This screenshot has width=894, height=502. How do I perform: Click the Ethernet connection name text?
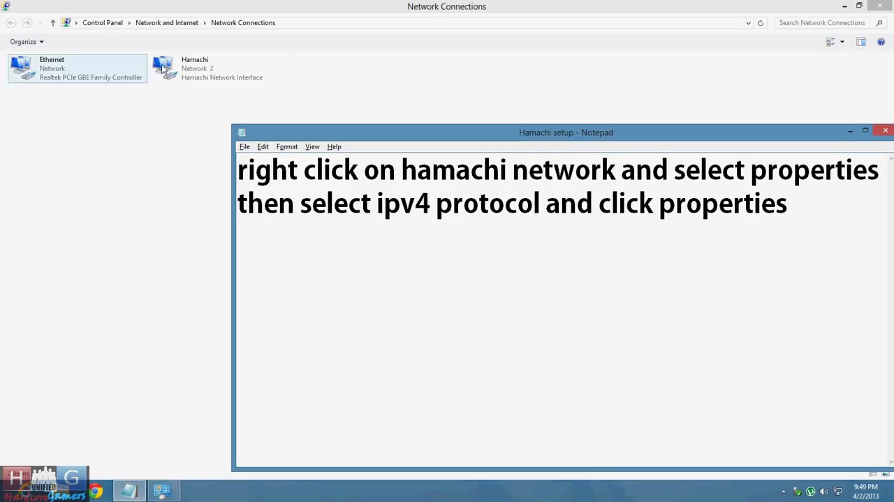pyautogui.click(x=52, y=59)
